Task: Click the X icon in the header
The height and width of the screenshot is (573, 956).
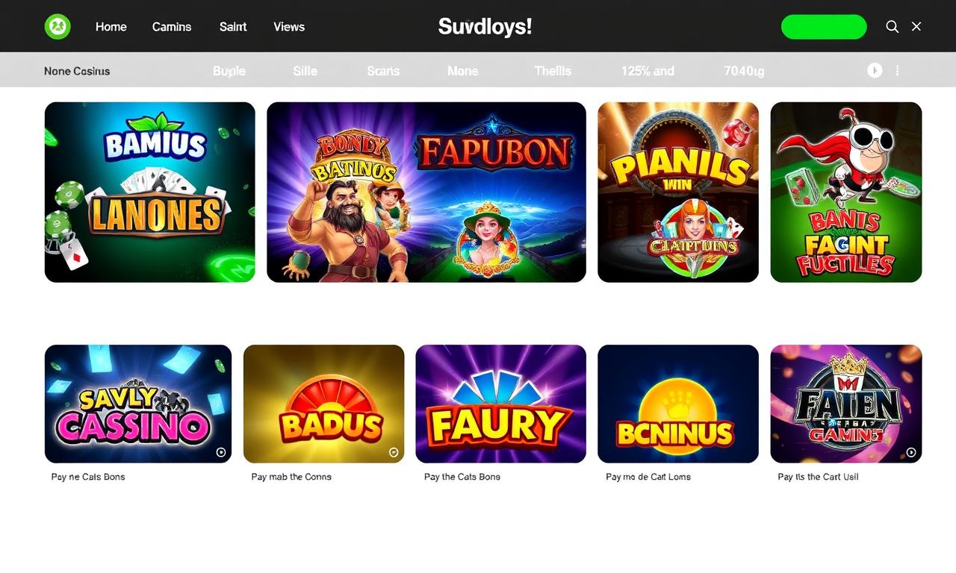Action: coord(916,27)
